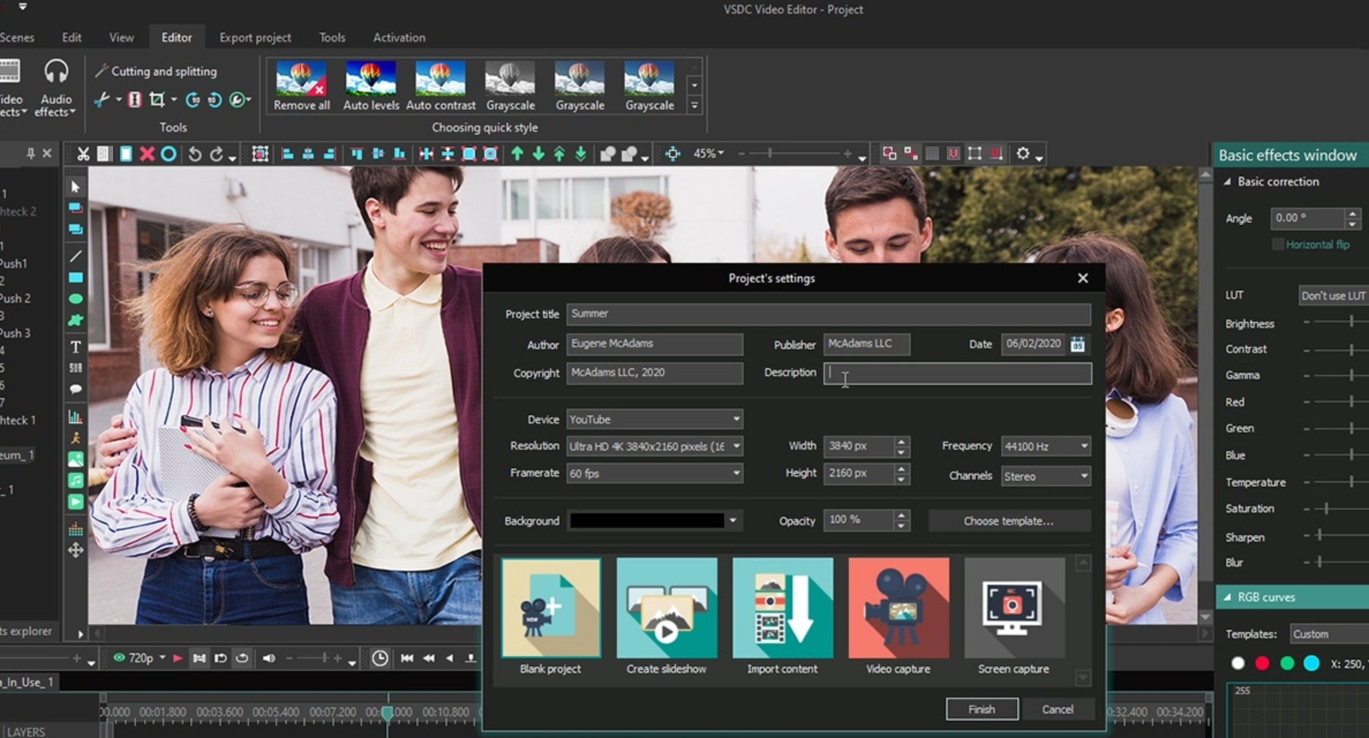
Task: Open the Activation tab
Action: (399, 37)
